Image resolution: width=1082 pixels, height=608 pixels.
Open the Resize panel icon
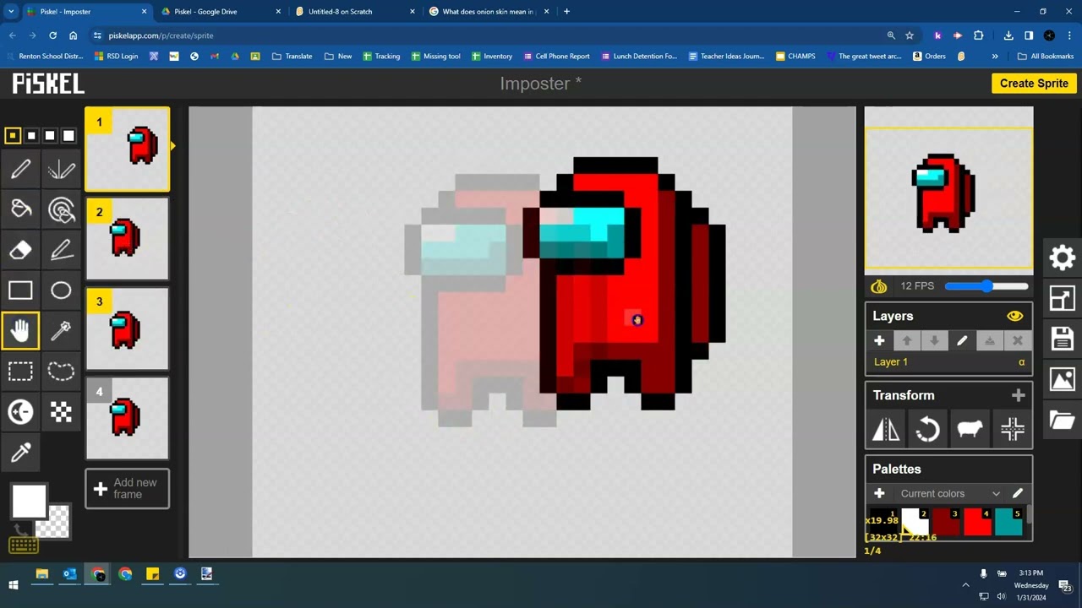coord(1063,298)
